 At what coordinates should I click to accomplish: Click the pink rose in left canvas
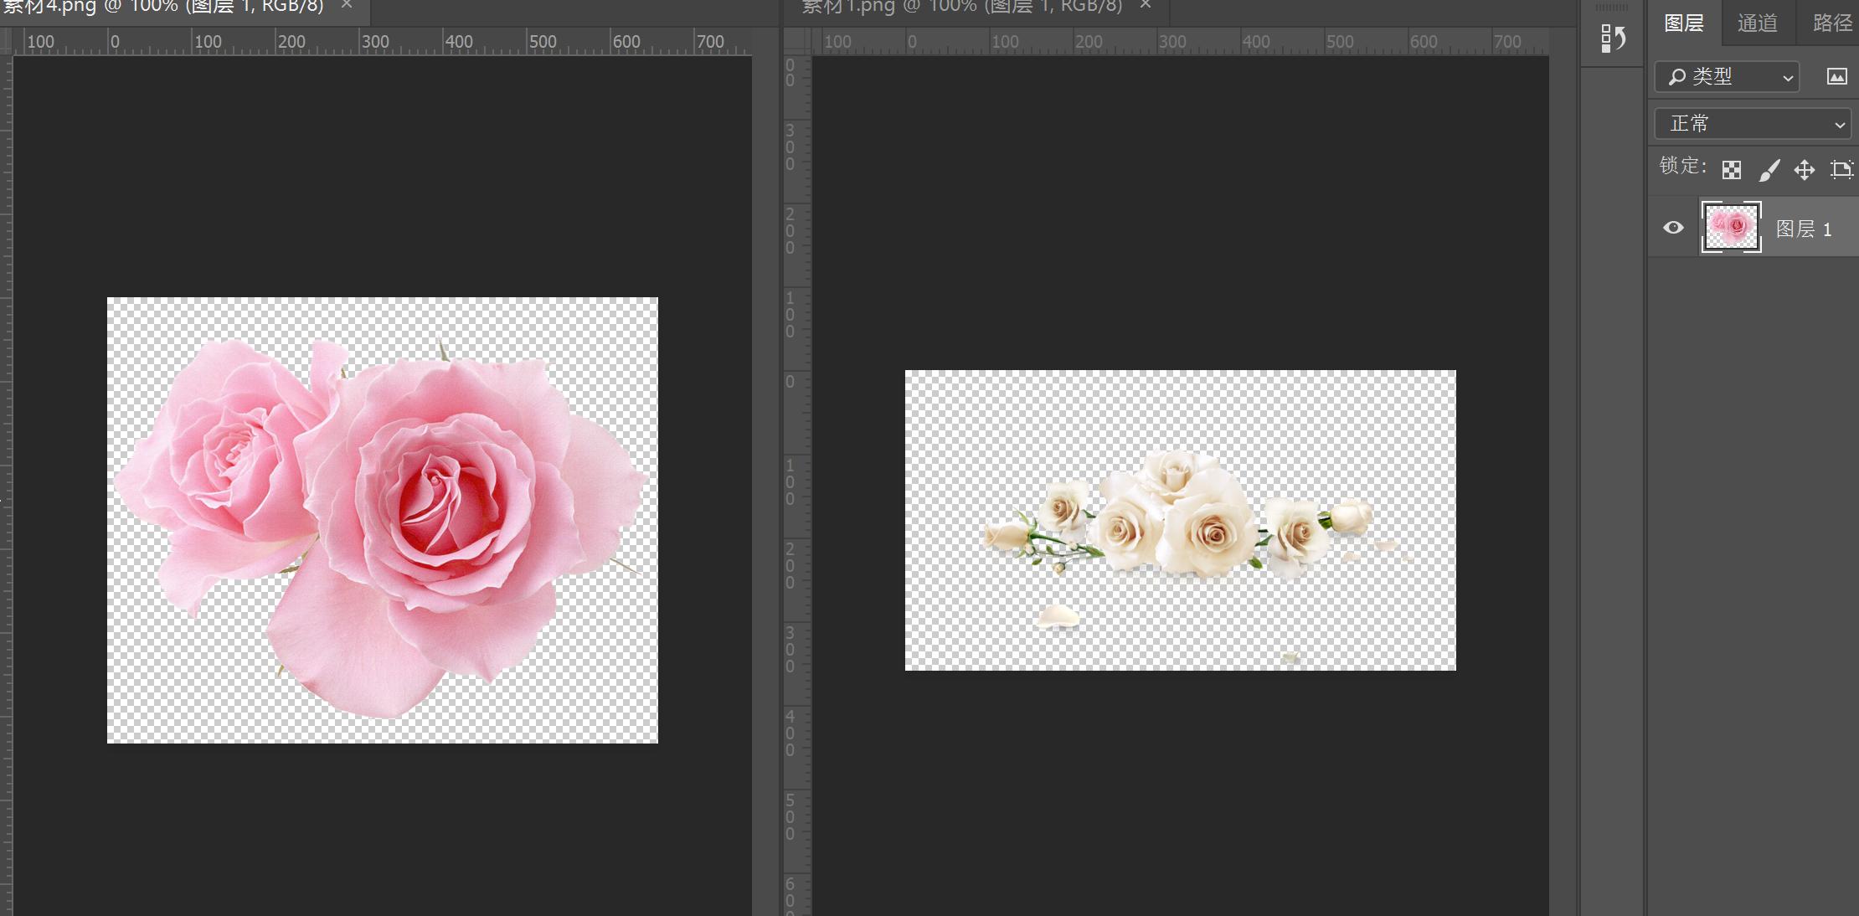(x=444, y=502)
